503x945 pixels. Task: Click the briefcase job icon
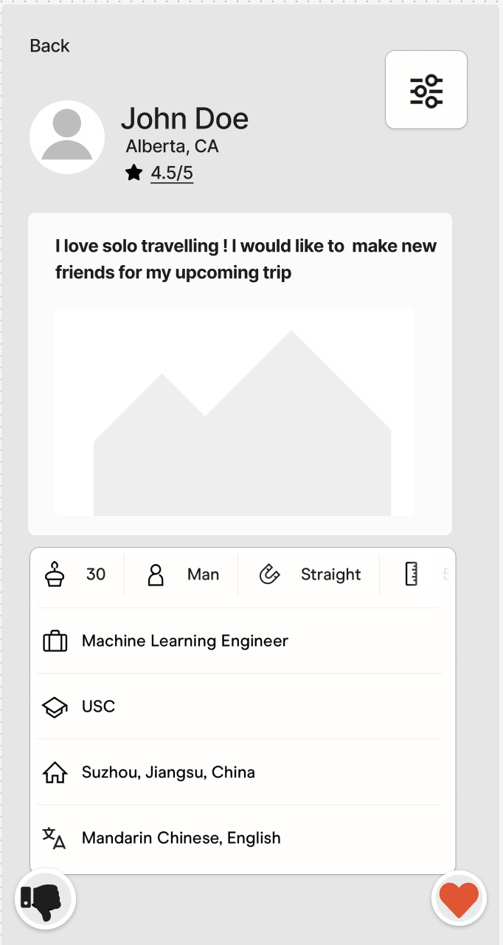[x=55, y=641]
